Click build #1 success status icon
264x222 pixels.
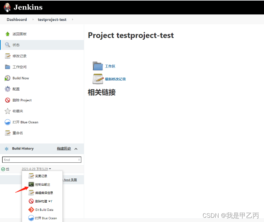click(x=3, y=169)
